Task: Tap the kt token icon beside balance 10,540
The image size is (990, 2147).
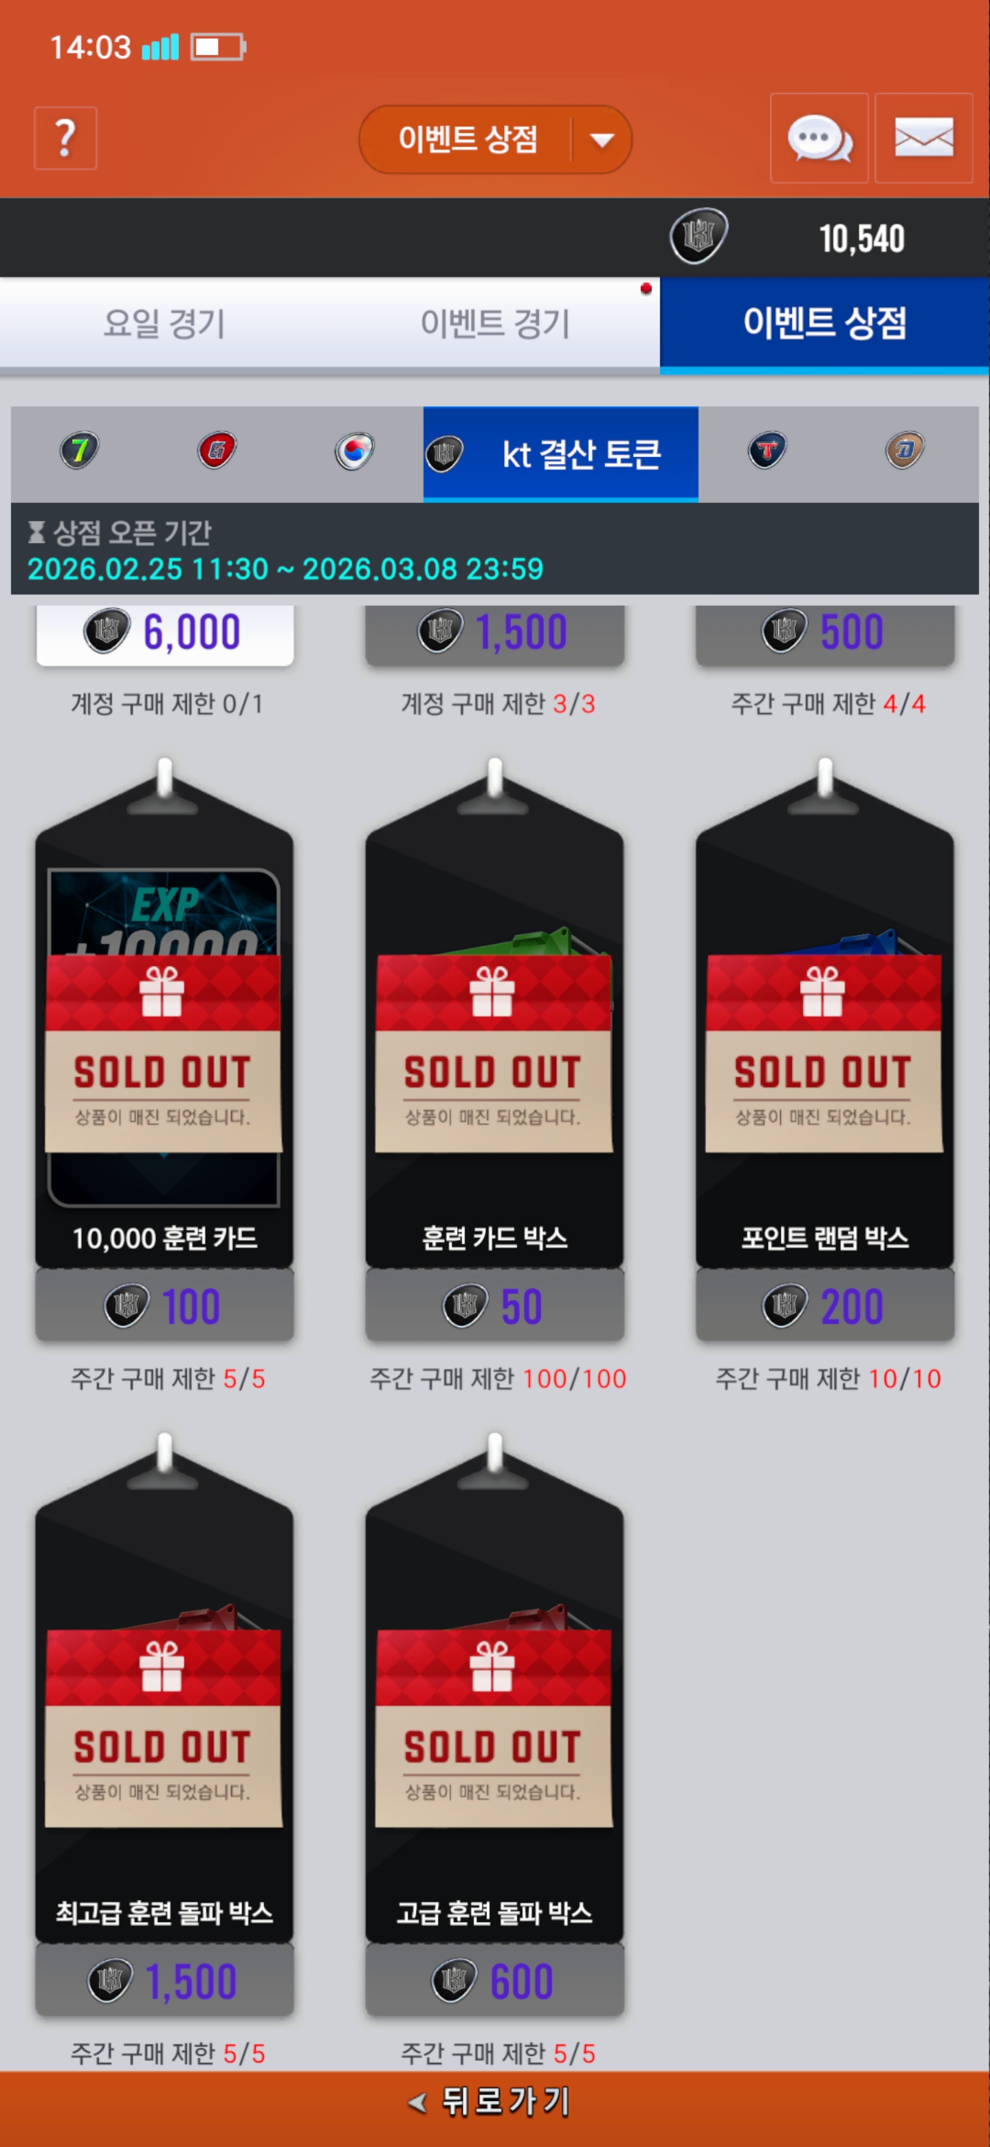Action: pyautogui.click(x=698, y=237)
